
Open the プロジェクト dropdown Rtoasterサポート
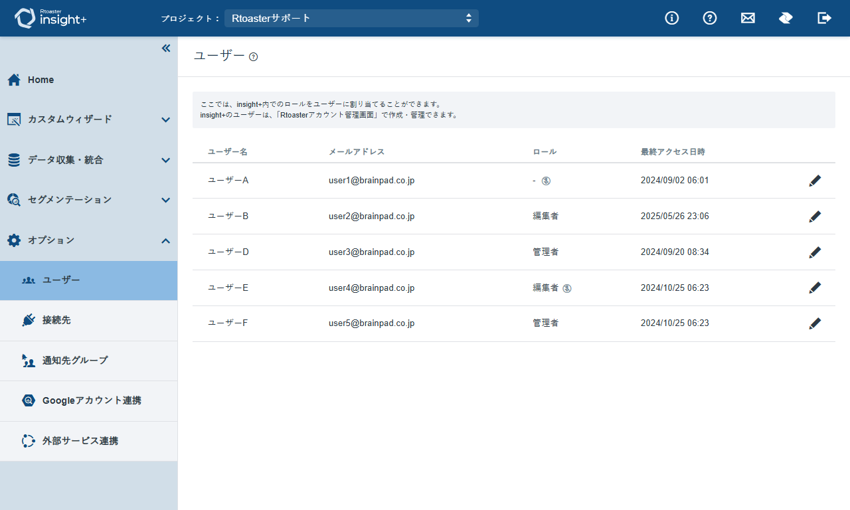(351, 18)
